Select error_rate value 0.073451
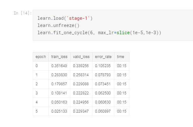Screen dimensions: 193x127 click(x=103, y=84)
